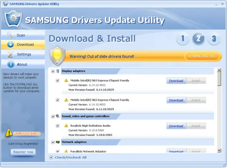
Task: Click the Sound, video and game controllers label
Action: pyautogui.click(x=86, y=116)
